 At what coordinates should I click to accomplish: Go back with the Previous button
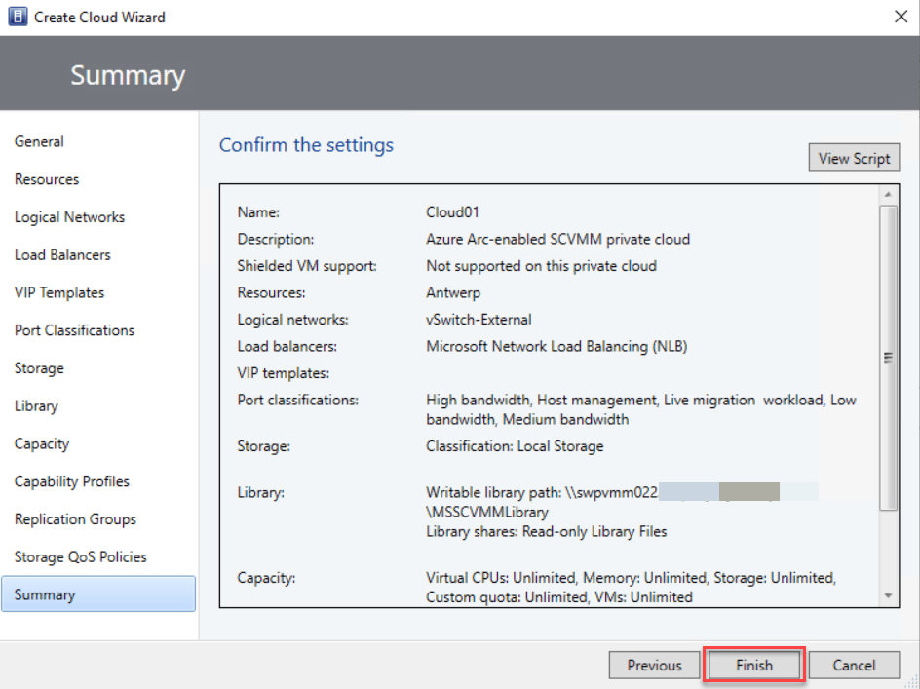pos(654,666)
